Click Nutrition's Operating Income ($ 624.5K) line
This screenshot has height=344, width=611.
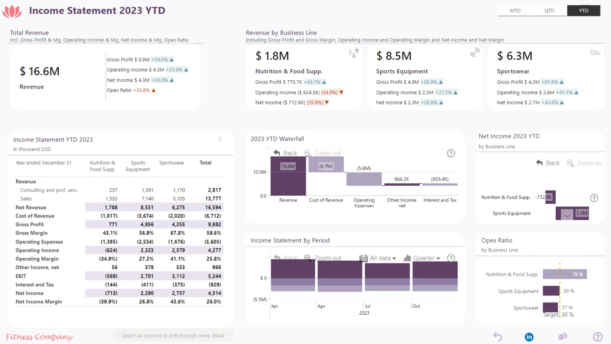pyautogui.click(x=299, y=92)
